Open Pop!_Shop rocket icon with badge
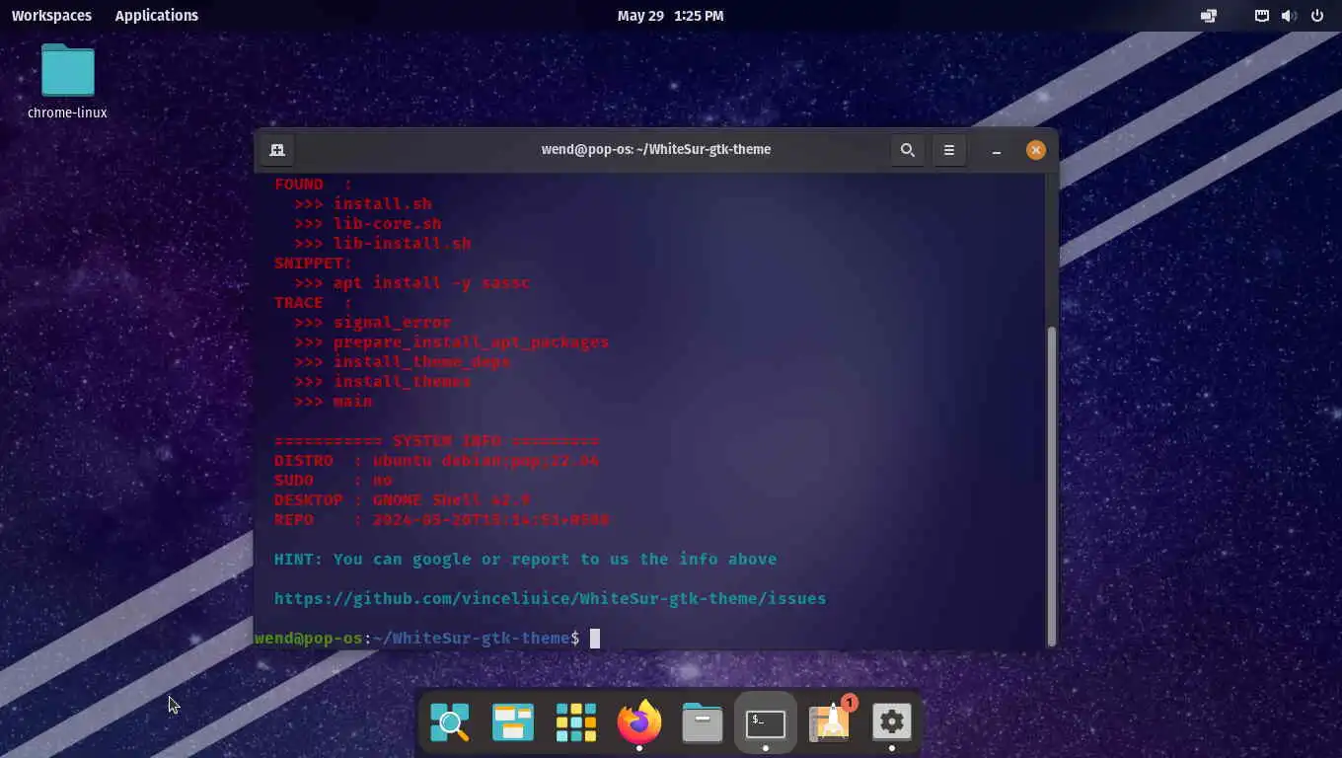1342x758 pixels. tap(831, 720)
